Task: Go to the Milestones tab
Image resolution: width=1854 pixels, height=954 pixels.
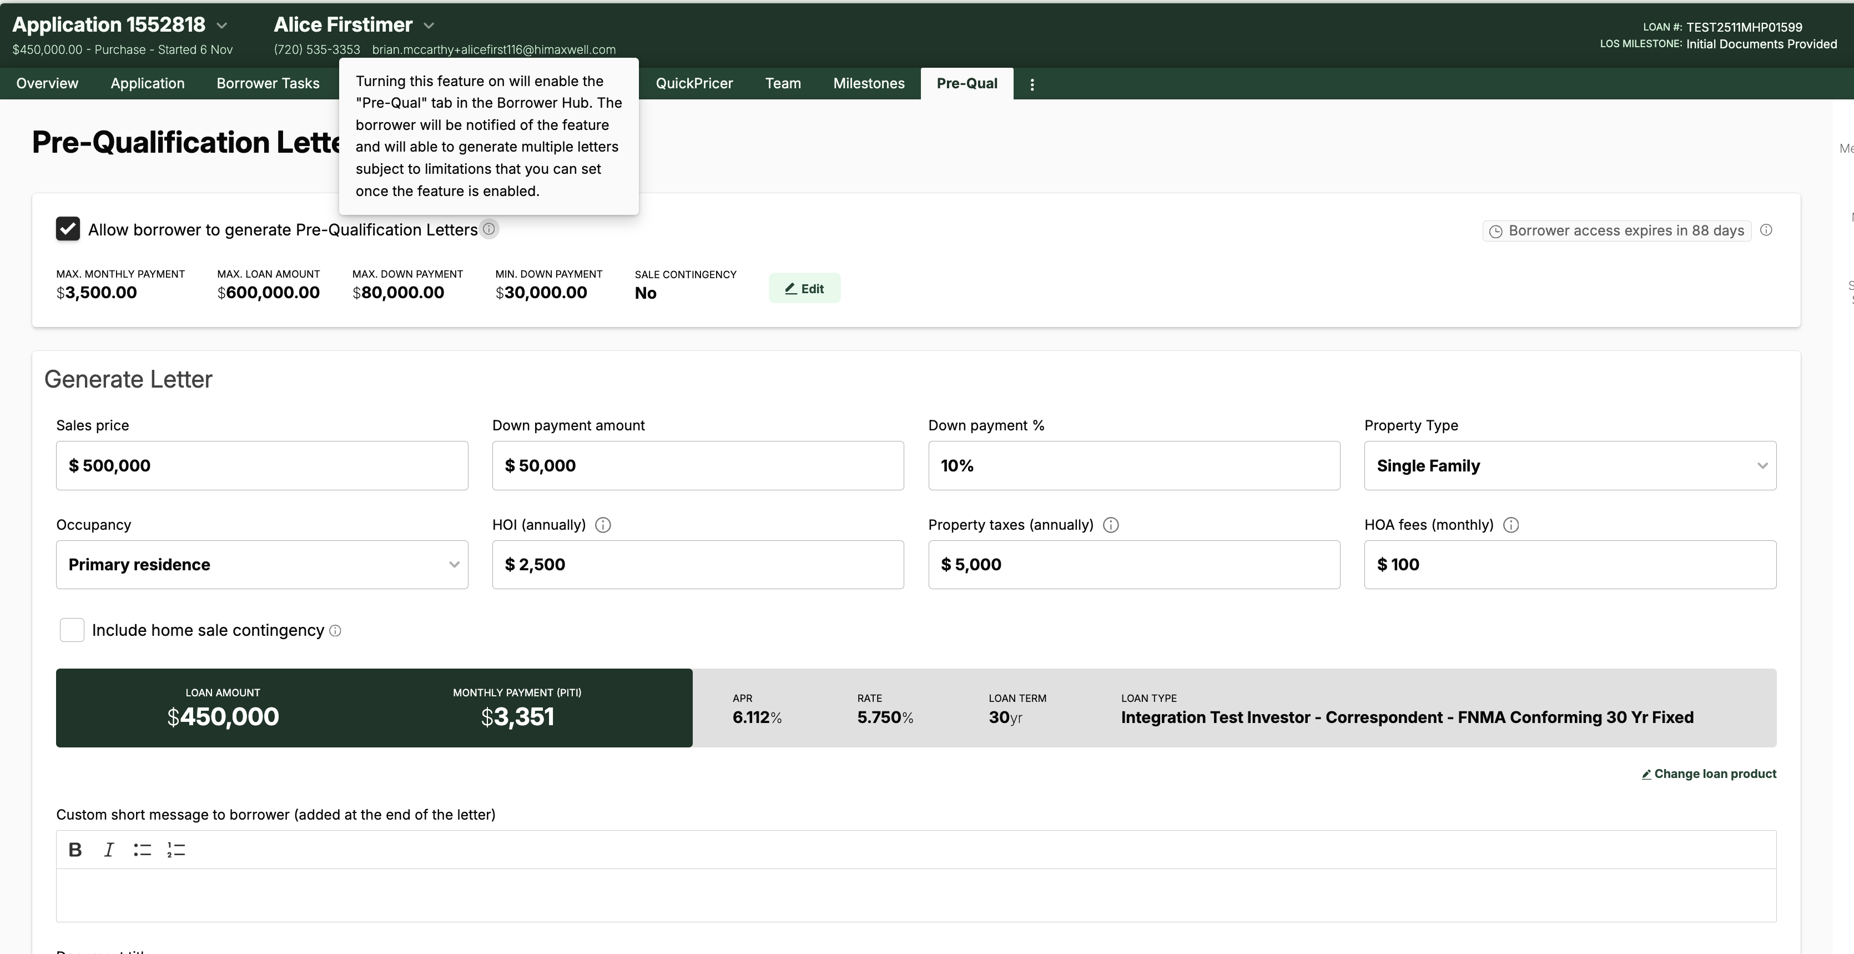Action: click(x=869, y=83)
